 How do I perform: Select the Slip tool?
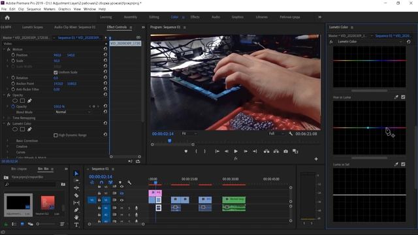pos(76,203)
